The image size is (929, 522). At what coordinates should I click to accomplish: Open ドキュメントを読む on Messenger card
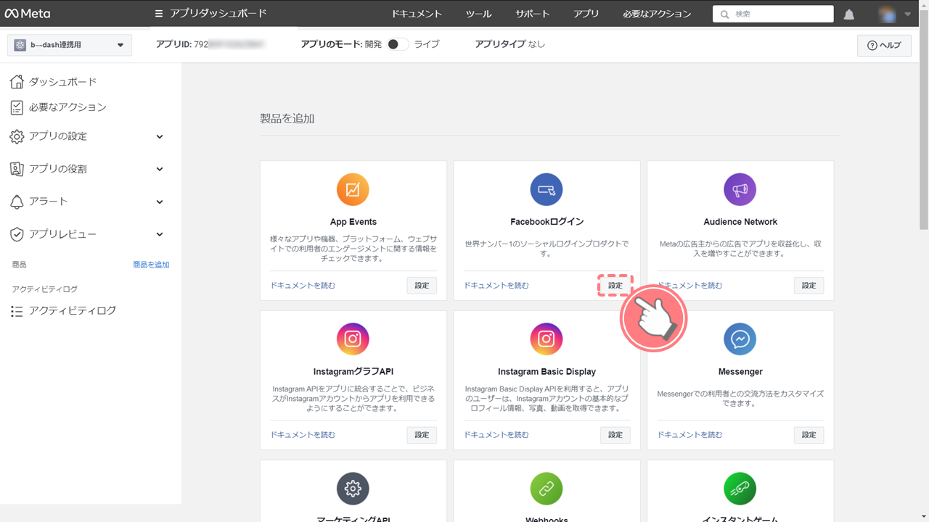pos(690,435)
